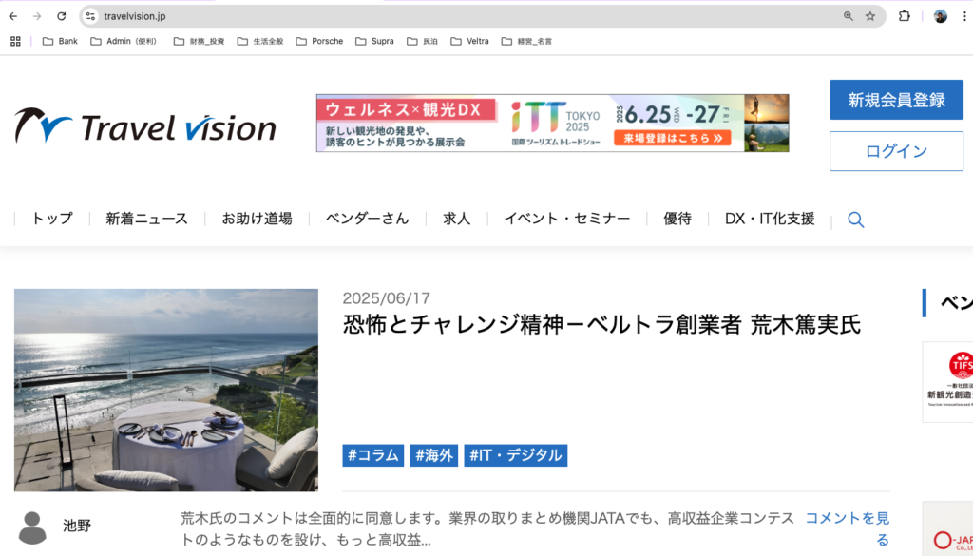Bookmark this page with the star
This screenshot has width=973, height=556.
[870, 16]
